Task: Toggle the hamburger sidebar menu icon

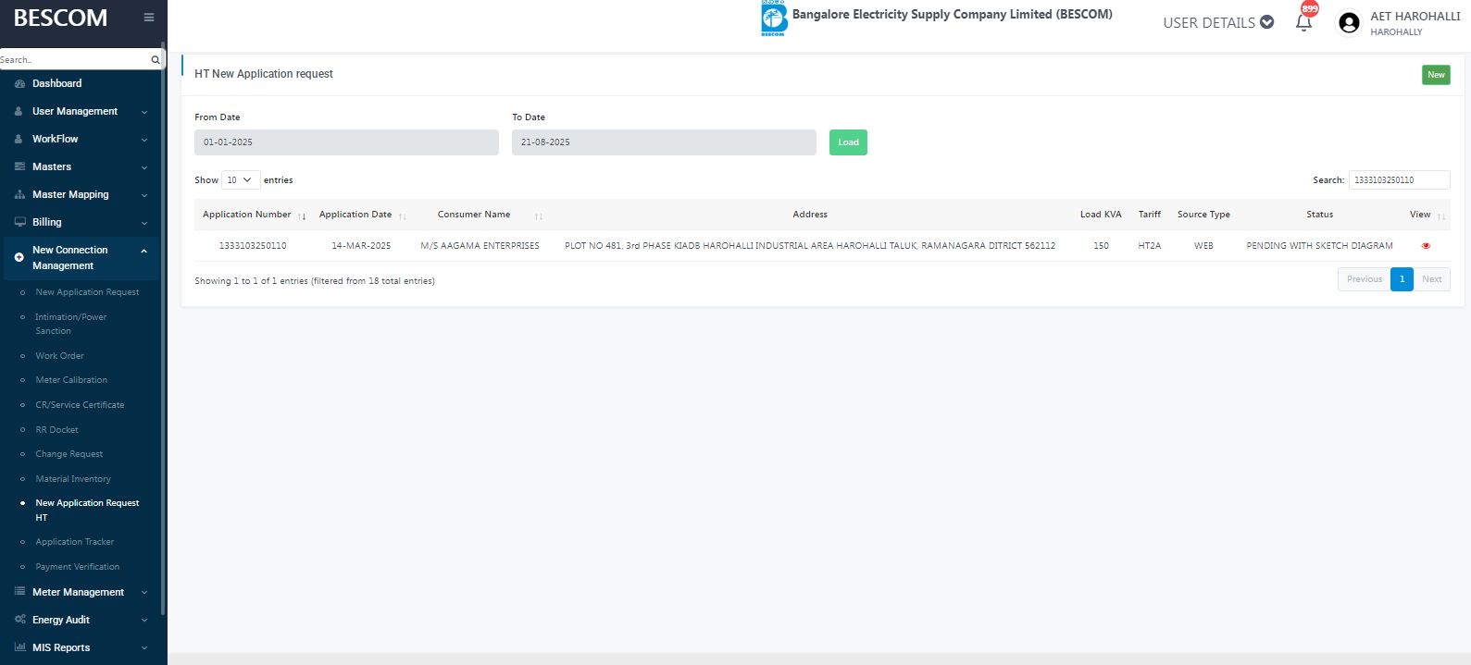Action: (x=149, y=18)
